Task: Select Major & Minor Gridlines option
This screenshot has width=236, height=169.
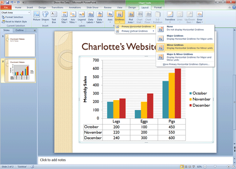Action: [x=185, y=57]
